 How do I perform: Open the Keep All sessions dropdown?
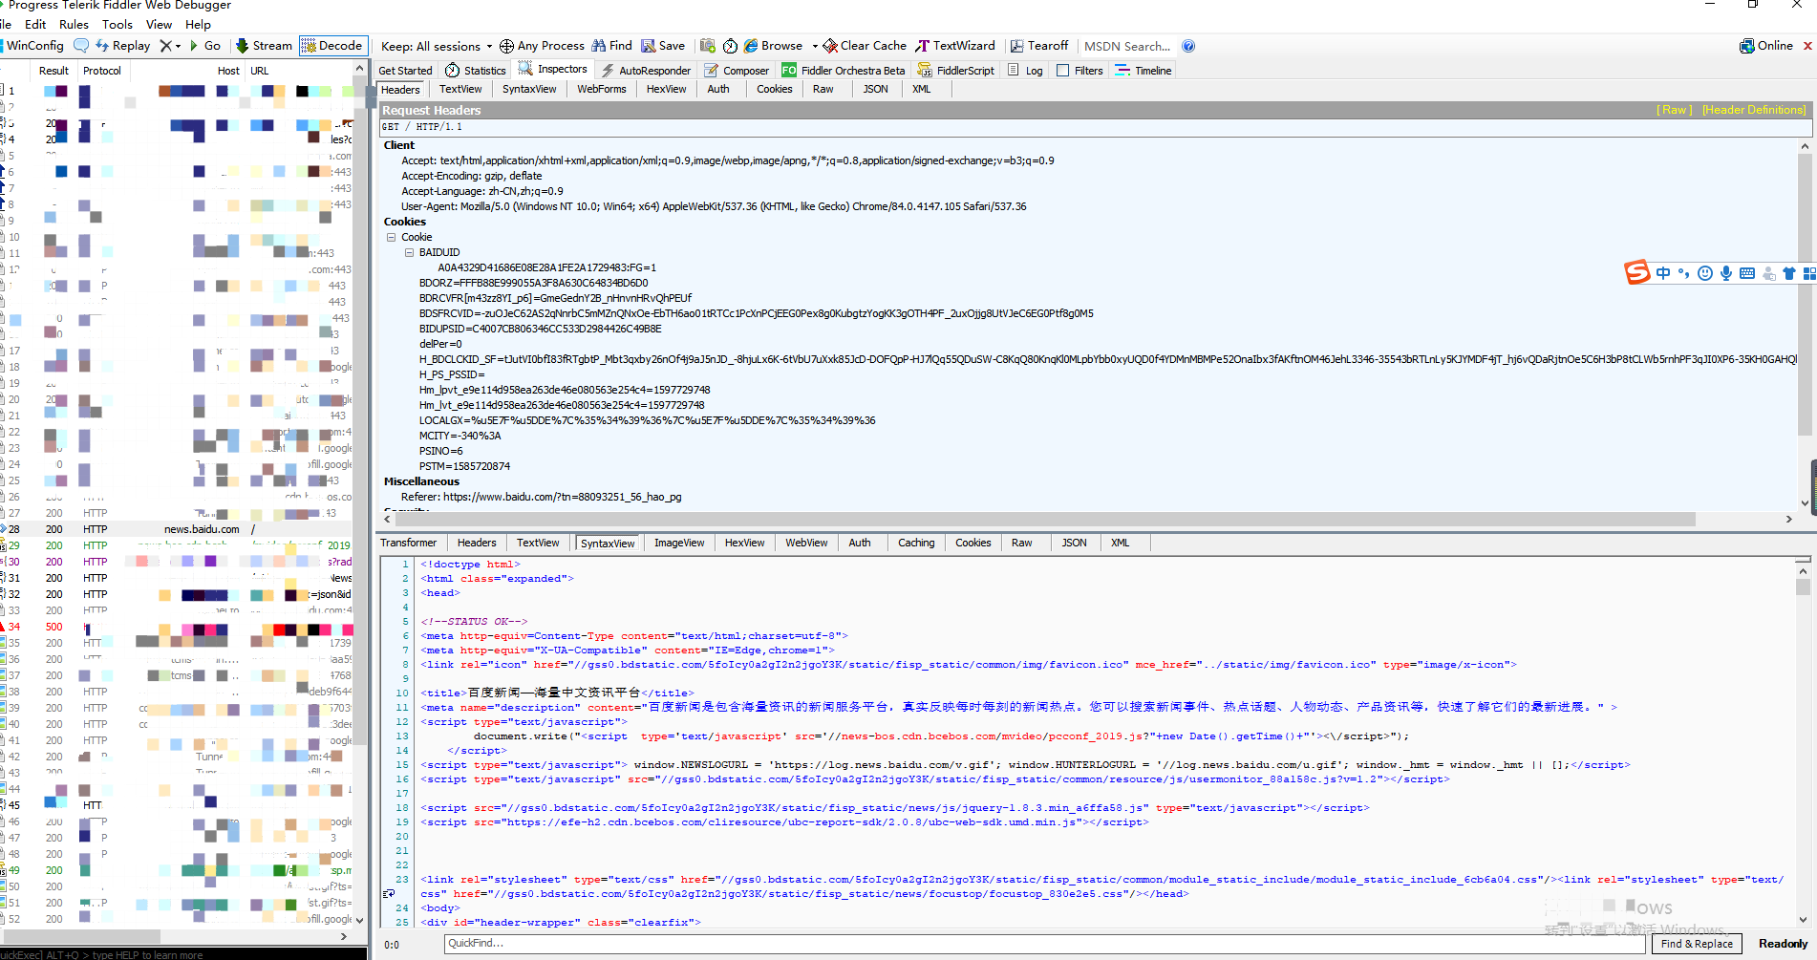437,46
